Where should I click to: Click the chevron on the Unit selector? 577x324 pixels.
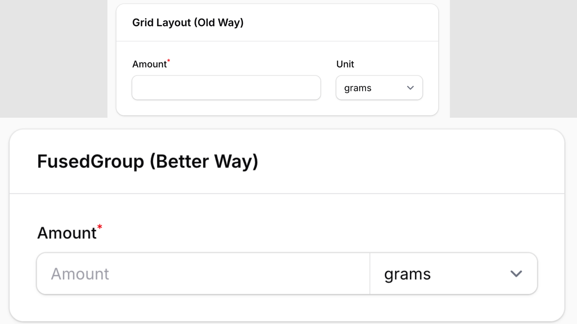coord(410,87)
